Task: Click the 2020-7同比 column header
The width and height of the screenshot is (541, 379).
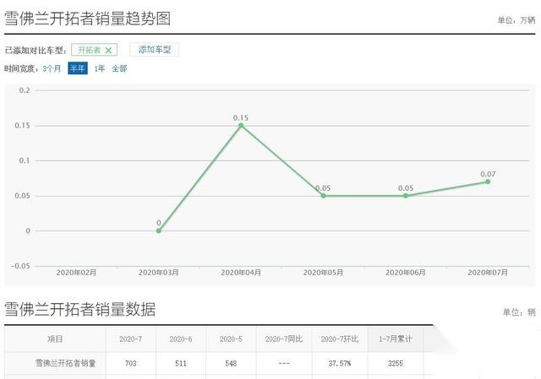Action: click(x=284, y=339)
